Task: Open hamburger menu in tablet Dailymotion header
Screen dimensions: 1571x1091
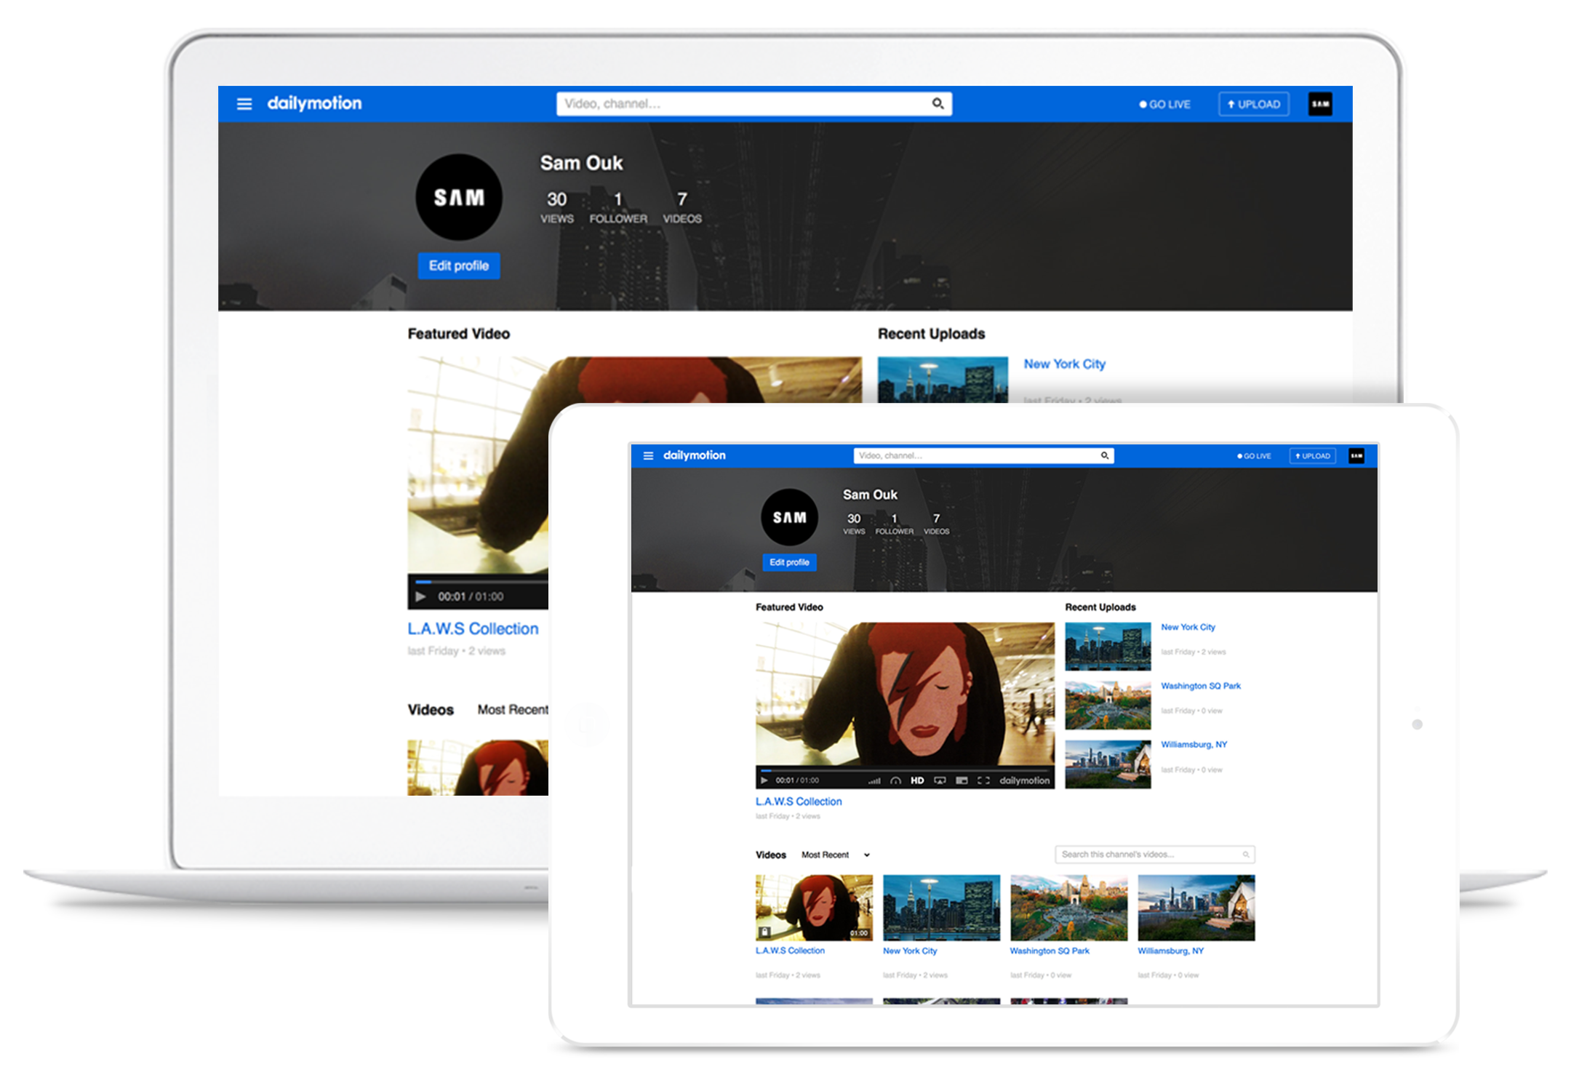Action: point(648,456)
